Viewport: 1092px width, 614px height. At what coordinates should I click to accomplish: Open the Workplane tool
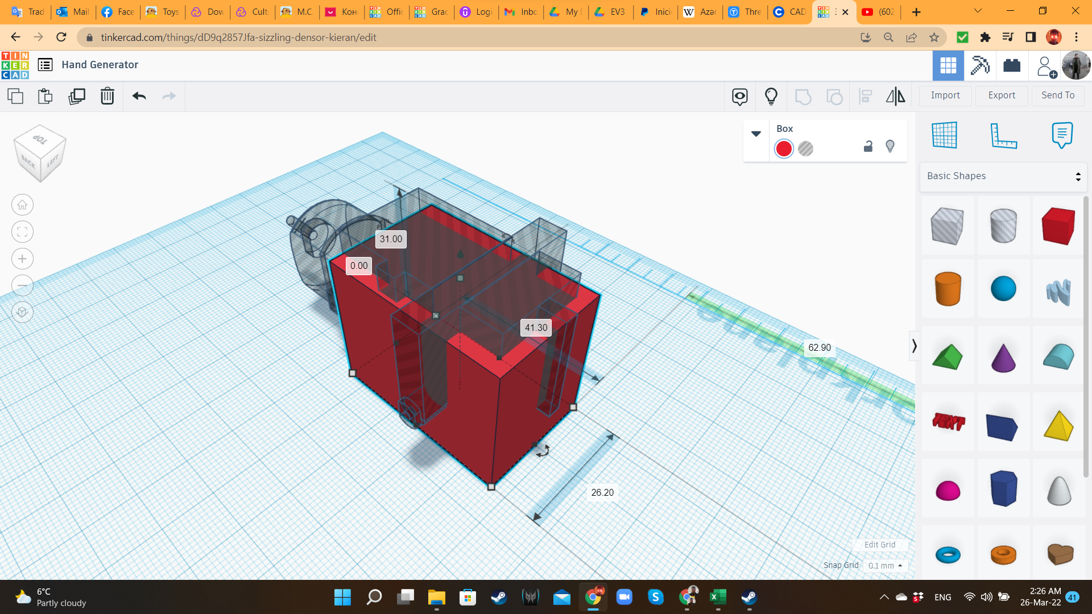944,135
